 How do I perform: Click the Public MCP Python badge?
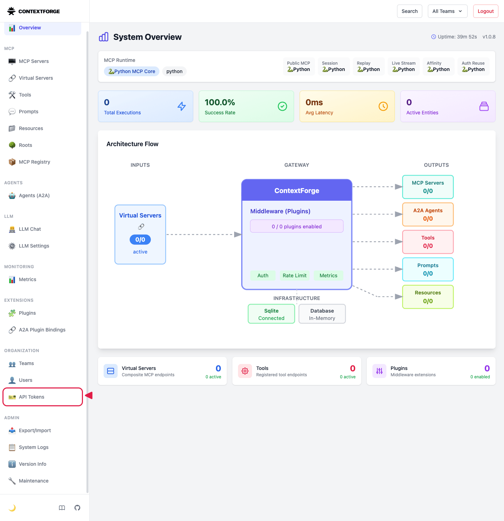[x=299, y=66]
